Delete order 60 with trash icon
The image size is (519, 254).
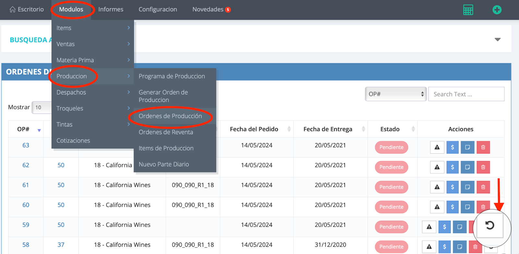(483, 207)
